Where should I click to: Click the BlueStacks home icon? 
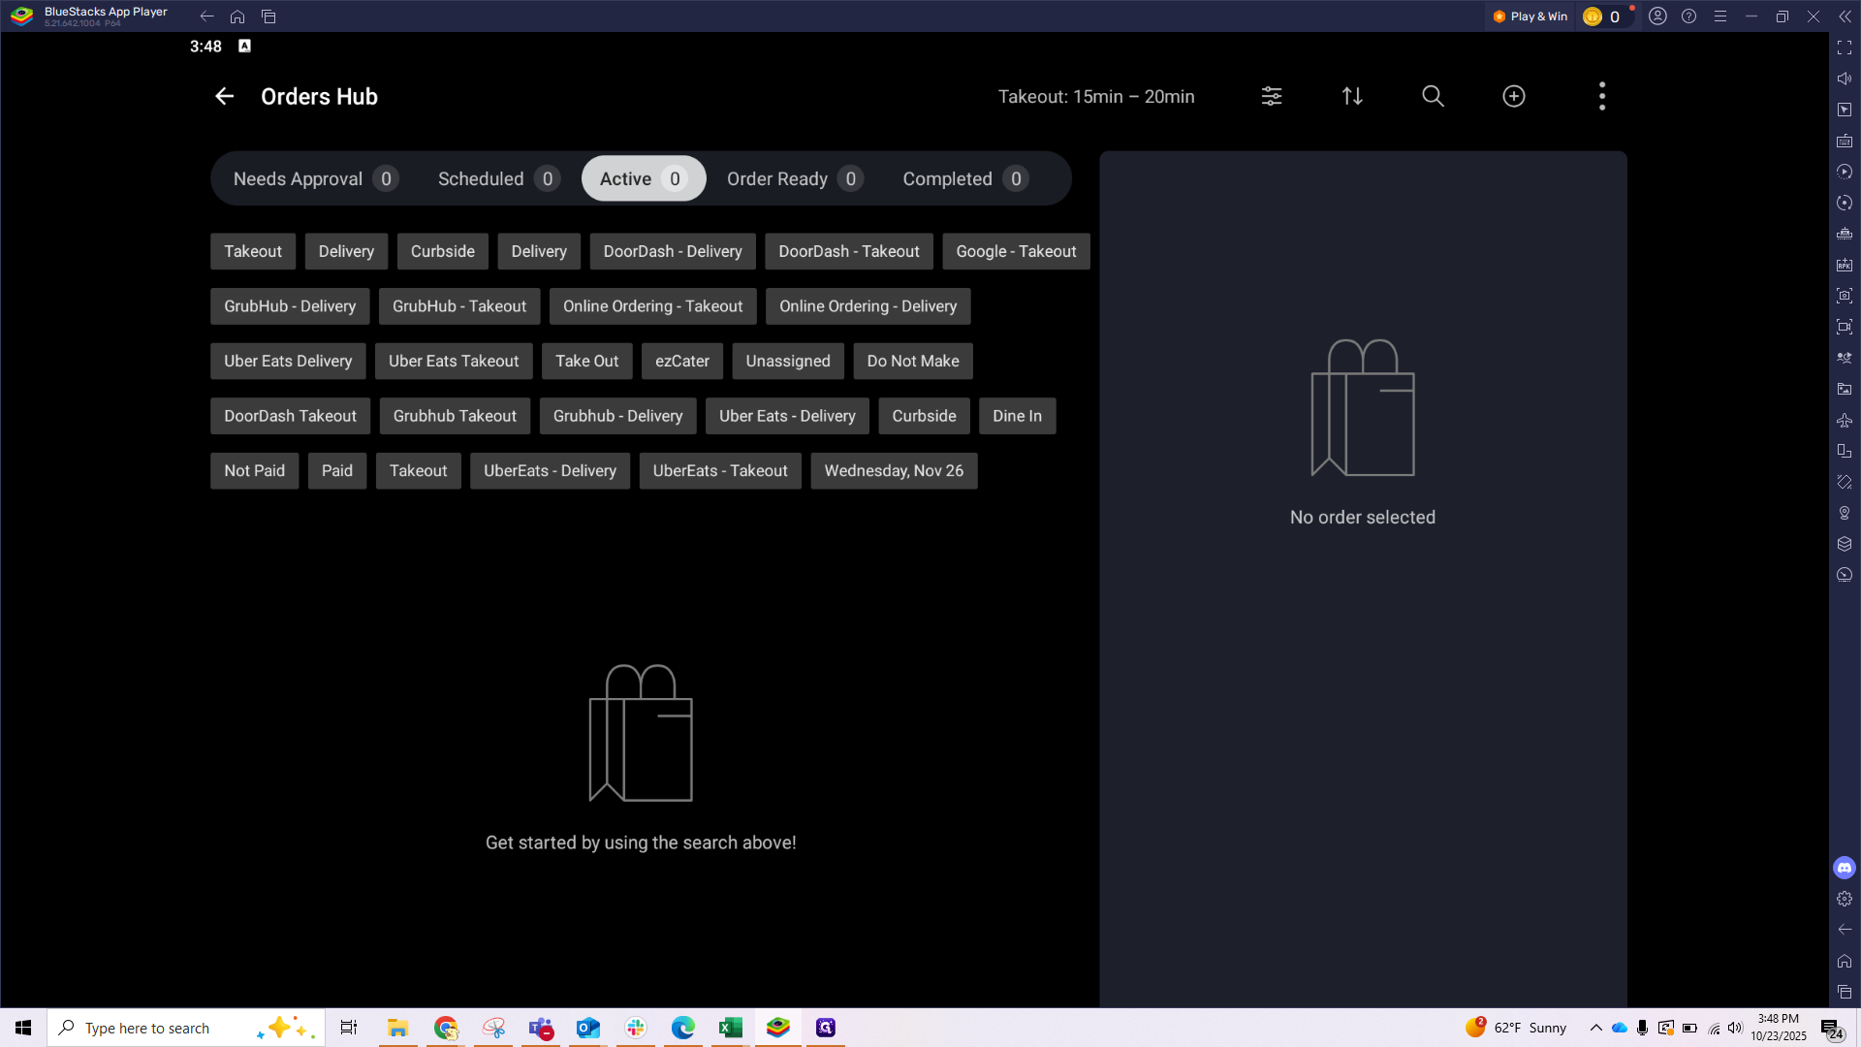(237, 16)
